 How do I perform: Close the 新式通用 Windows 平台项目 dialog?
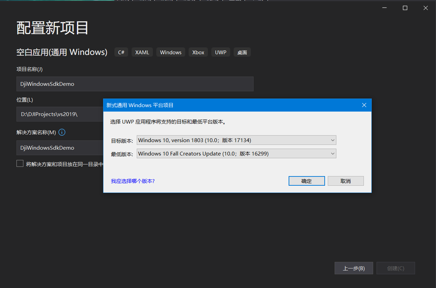364,105
